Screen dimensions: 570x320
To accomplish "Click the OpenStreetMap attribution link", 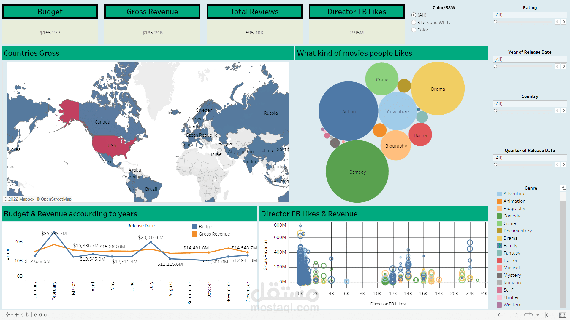I will click(x=56, y=199).
